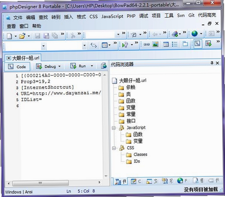Click the Open folder icon
225x197 pixels.
click(22, 36)
